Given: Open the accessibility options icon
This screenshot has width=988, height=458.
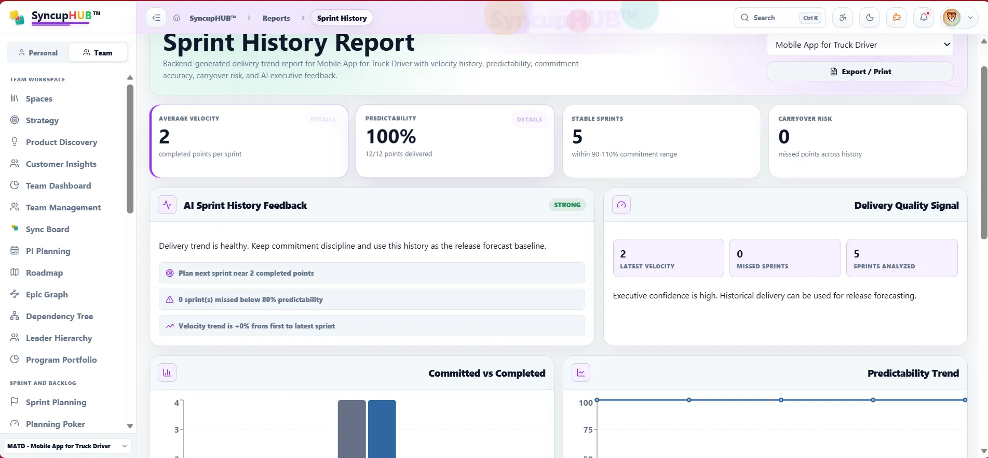Looking at the screenshot, I should click(843, 18).
